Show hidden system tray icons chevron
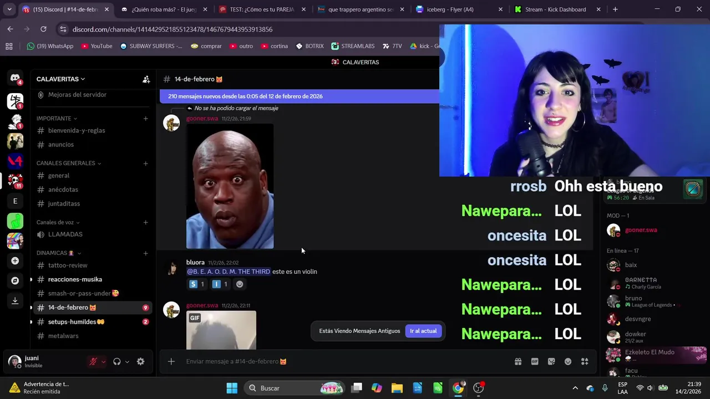 575,388
